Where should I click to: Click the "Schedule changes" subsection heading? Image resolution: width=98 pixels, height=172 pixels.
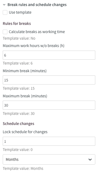coord(19,124)
